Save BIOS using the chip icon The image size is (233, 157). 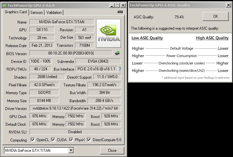(x=117, y=53)
